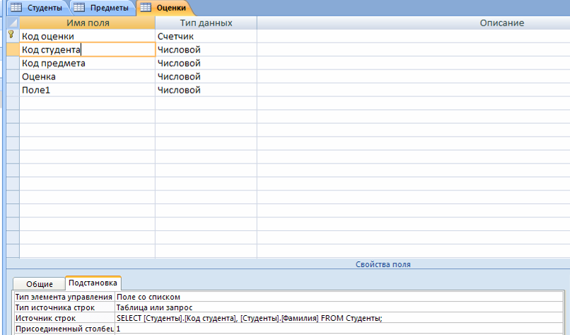This screenshot has width=570, height=335.
Task: Open data type Числовой for Код студента
Action: [206, 50]
